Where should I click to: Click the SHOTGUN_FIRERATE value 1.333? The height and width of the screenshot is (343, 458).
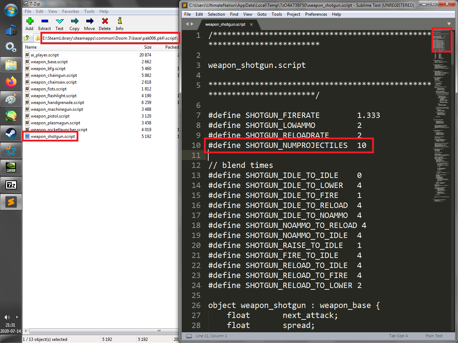pos(369,115)
